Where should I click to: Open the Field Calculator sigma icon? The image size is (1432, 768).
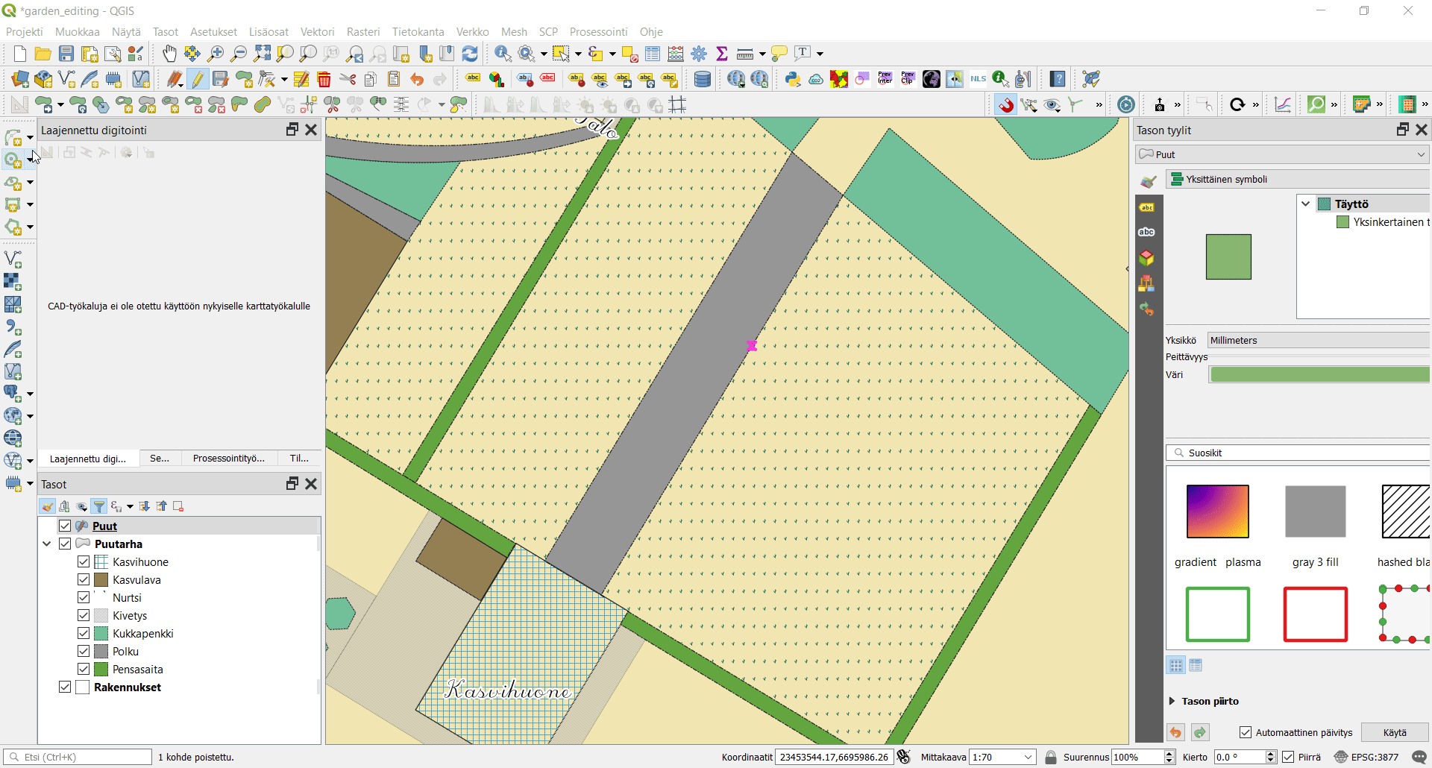point(721,54)
